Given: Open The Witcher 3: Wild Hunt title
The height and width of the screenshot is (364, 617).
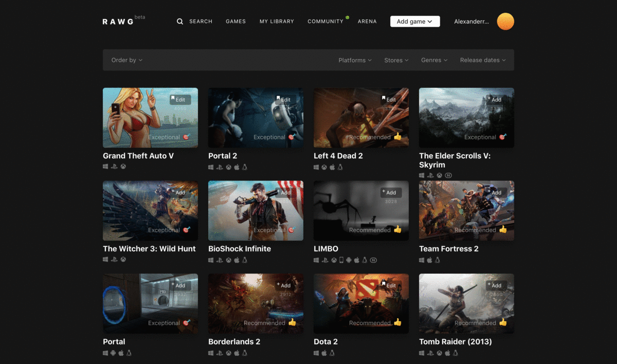Looking at the screenshot, I should pos(149,249).
